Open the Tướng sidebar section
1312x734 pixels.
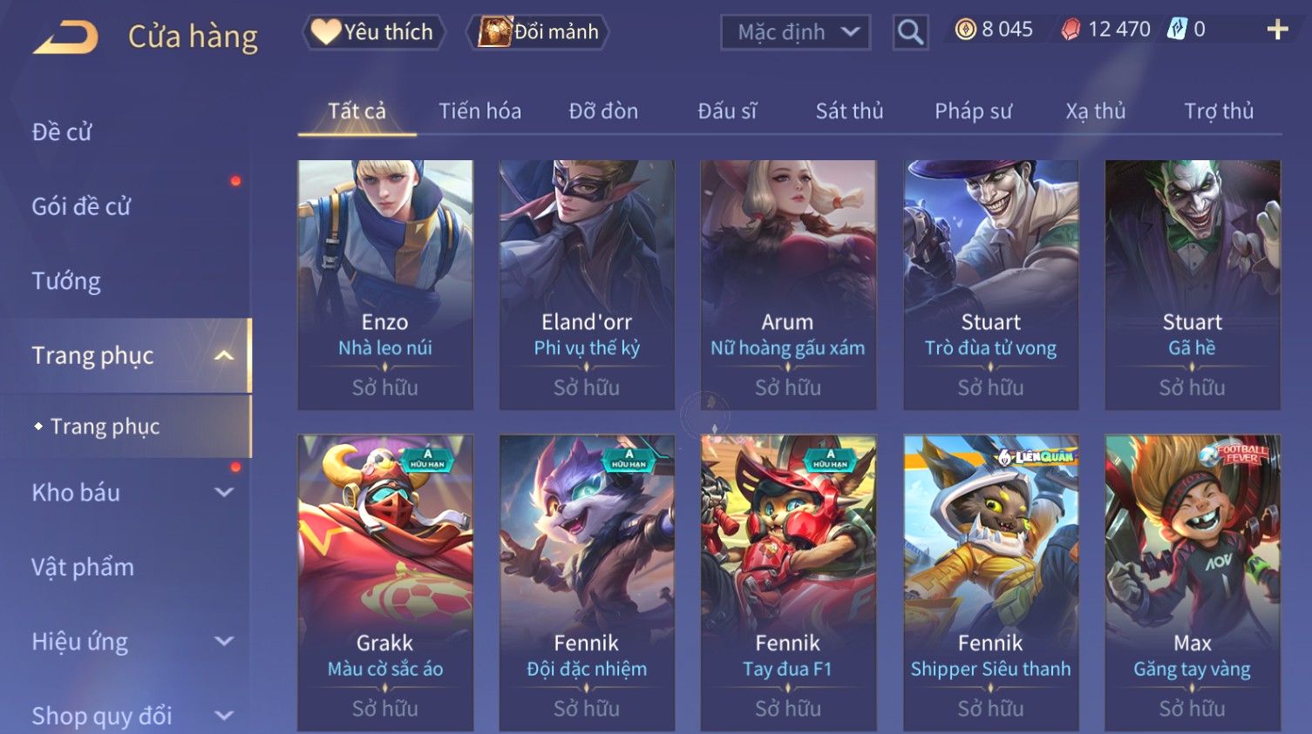(x=66, y=281)
